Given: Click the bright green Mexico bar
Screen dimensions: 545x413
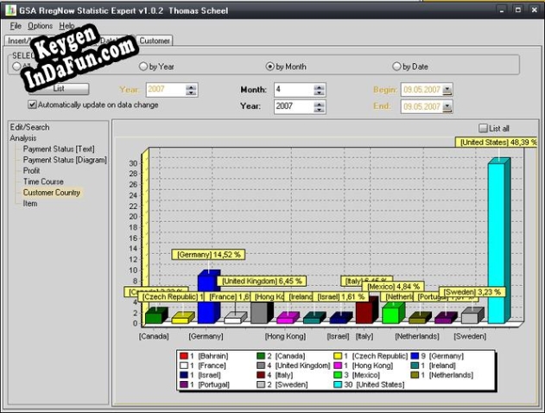Looking at the screenshot, I should pos(390,315).
